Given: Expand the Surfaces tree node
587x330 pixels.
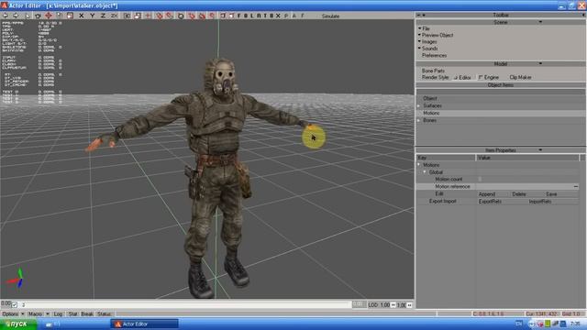Looking at the screenshot, I should 419,106.
